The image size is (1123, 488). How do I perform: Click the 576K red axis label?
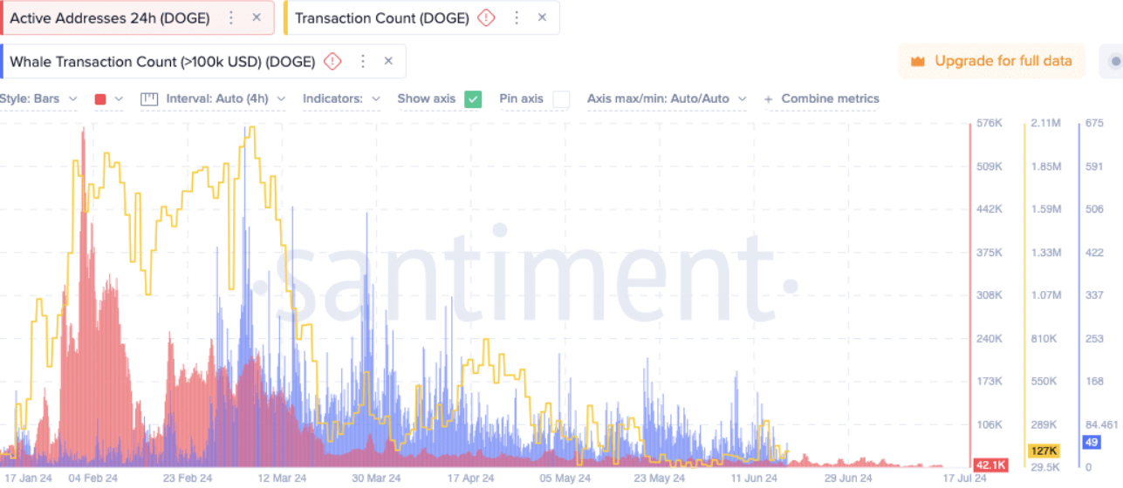[989, 123]
